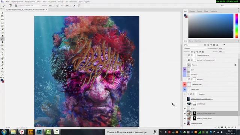Click the type layer filter icon
The height and width of the screenshot is (135, 240).
click(x=211, y=45)
